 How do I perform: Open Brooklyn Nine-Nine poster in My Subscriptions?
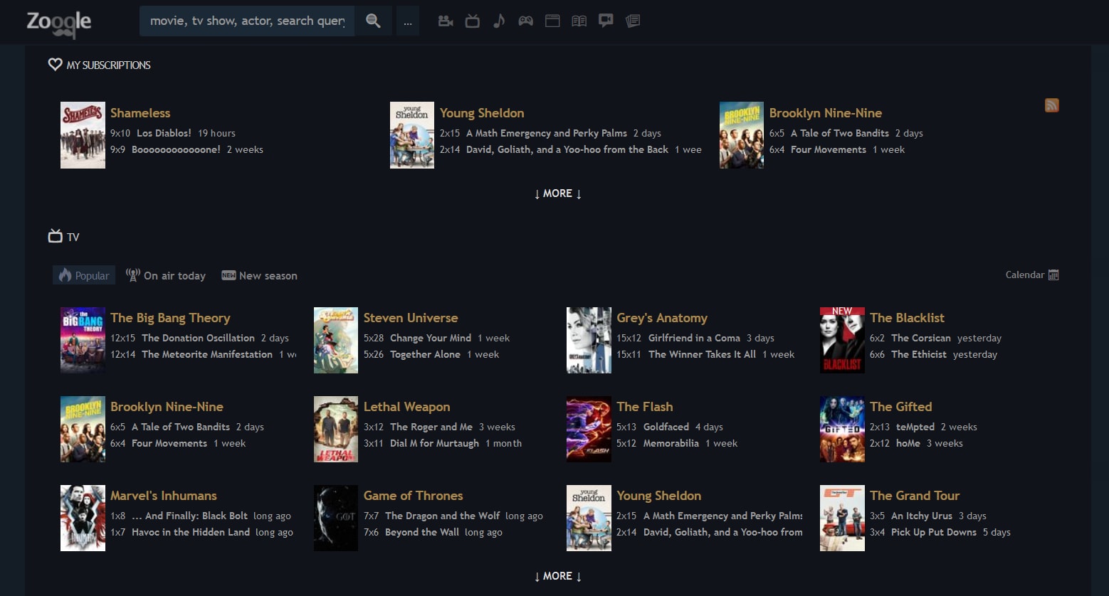tap(742, 135)
